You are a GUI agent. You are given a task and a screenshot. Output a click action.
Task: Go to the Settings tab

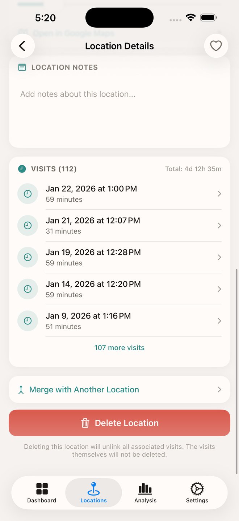click(197, 492)
